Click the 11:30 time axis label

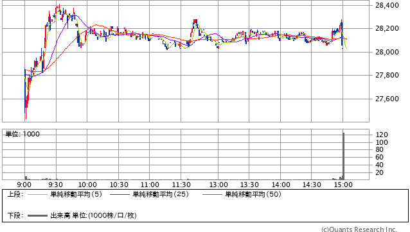pos(181,185)
